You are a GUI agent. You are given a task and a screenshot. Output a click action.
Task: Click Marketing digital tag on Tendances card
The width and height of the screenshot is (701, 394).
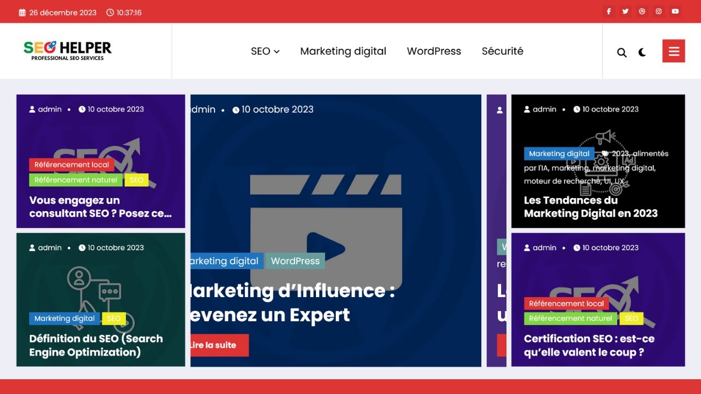(x=559, y=154)
